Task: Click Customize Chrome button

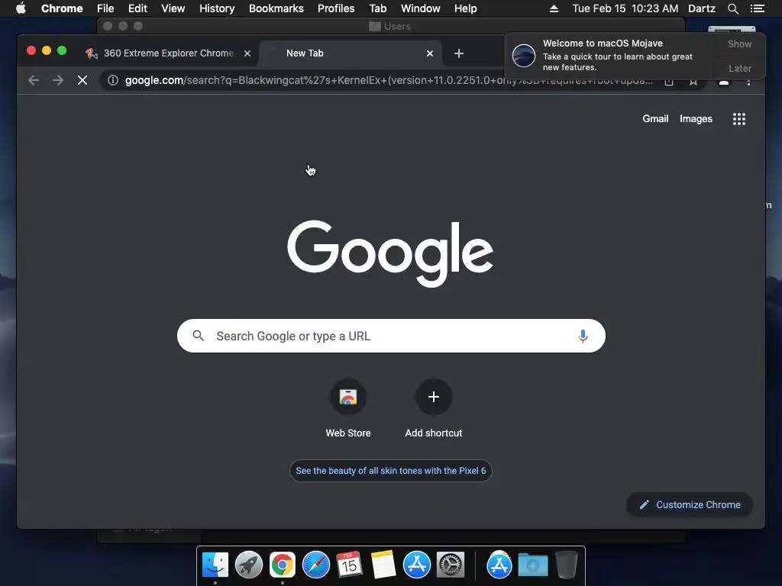Action: [690, 505]
